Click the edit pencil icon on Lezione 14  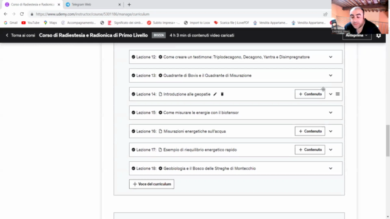[x=215, y=94]
